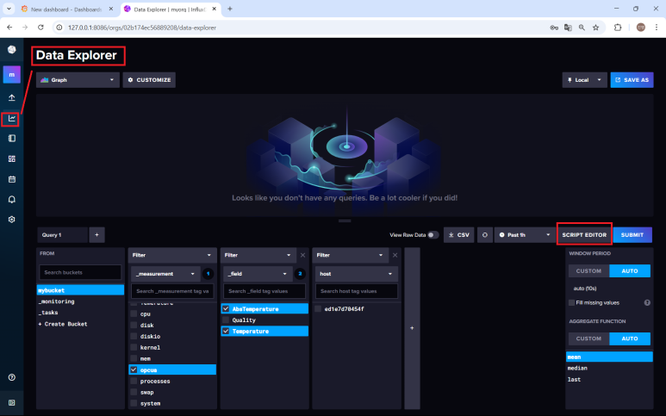Open Load Data from sidebar upload icon
The width and height of the screenshot is (666, 416).
click(x=12, y=97)
